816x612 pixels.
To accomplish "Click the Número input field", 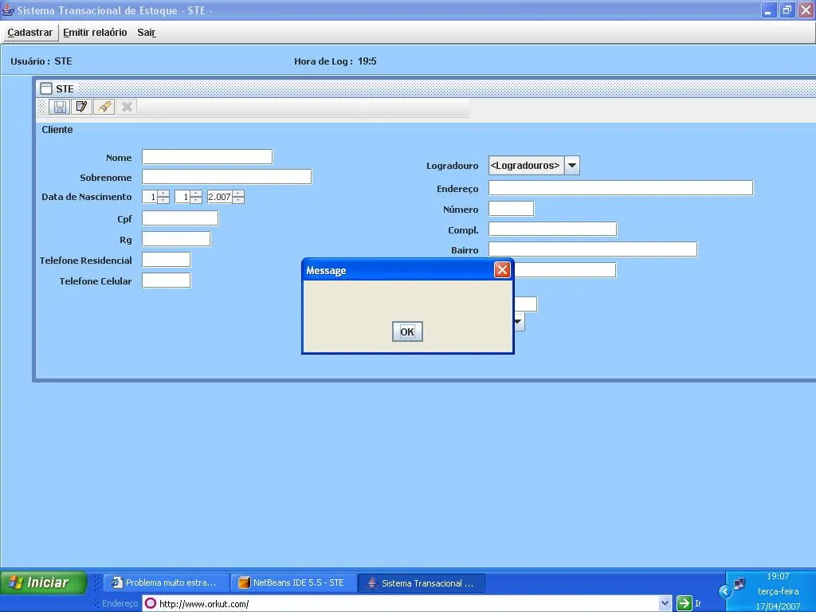I will pyautogui.click(x=511, y=209).
